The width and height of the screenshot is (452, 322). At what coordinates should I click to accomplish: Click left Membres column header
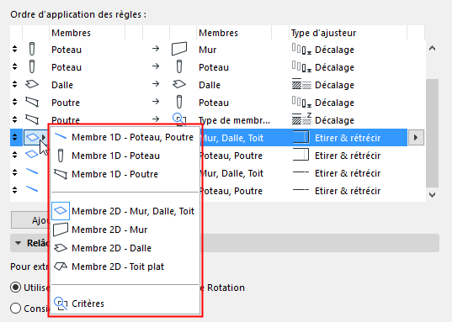coord(87,33)
